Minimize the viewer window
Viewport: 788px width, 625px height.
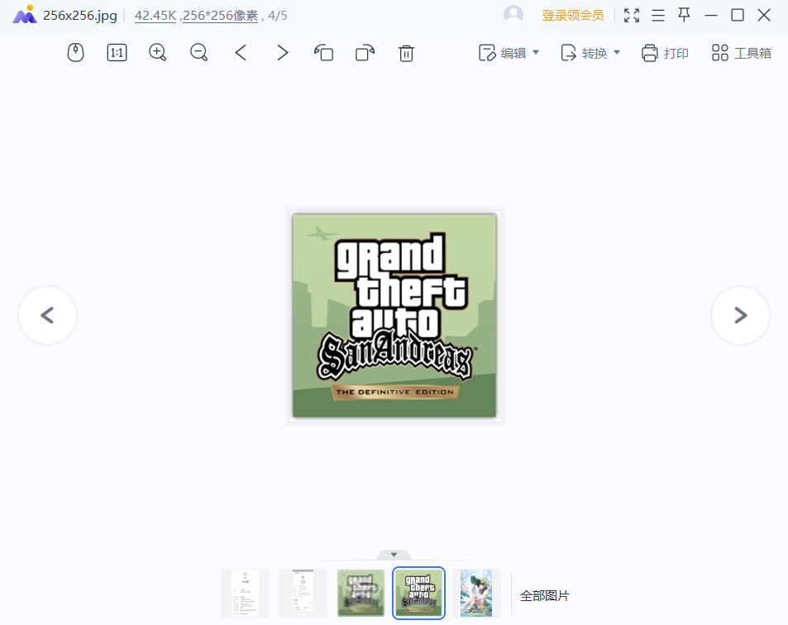coord(711,16)
